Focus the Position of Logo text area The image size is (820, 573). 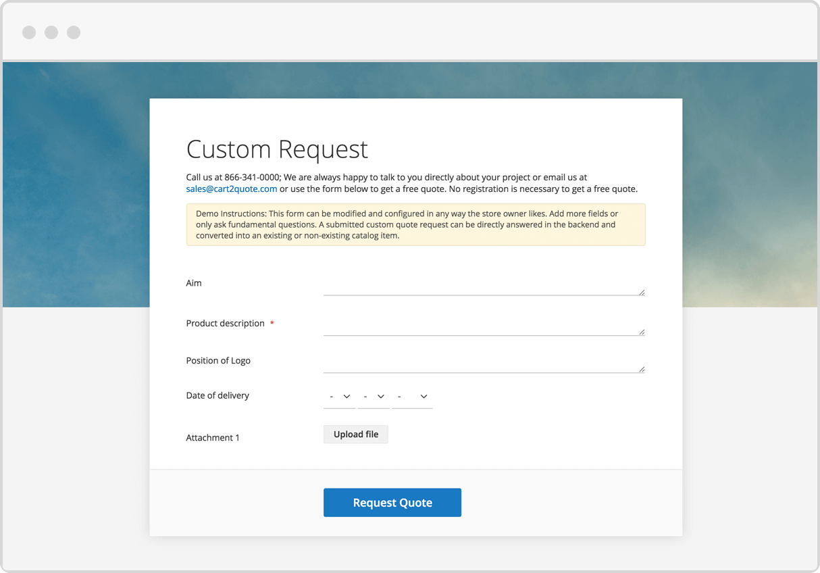click(484, 362)
